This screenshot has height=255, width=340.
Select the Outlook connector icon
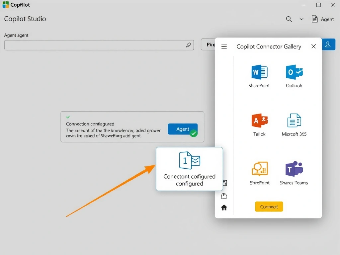(x=294, y=72)
